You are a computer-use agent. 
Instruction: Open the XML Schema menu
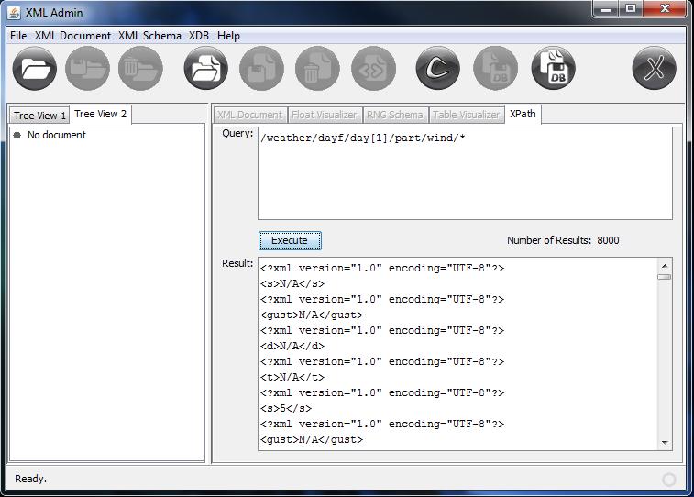pyautogui.click(x=149, y=36)
